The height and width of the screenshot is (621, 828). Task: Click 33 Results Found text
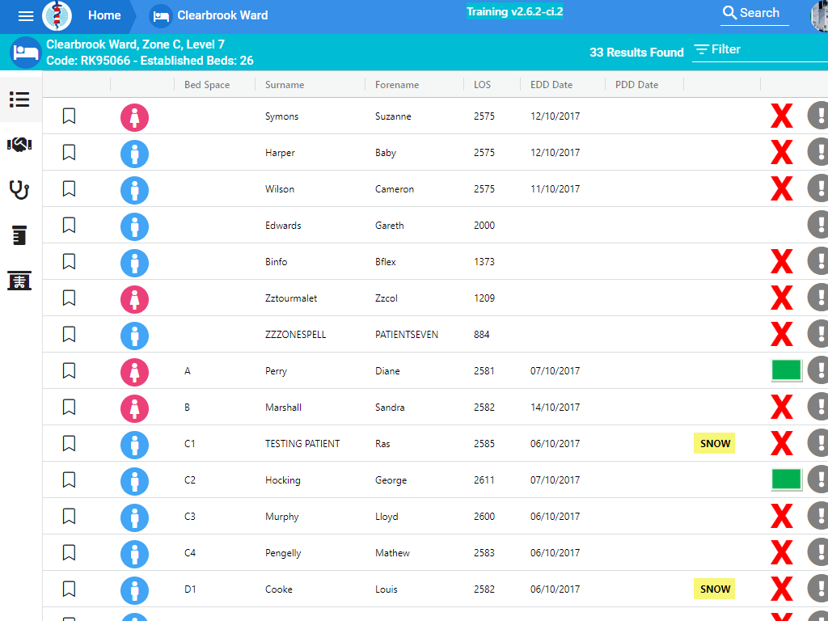636,53
